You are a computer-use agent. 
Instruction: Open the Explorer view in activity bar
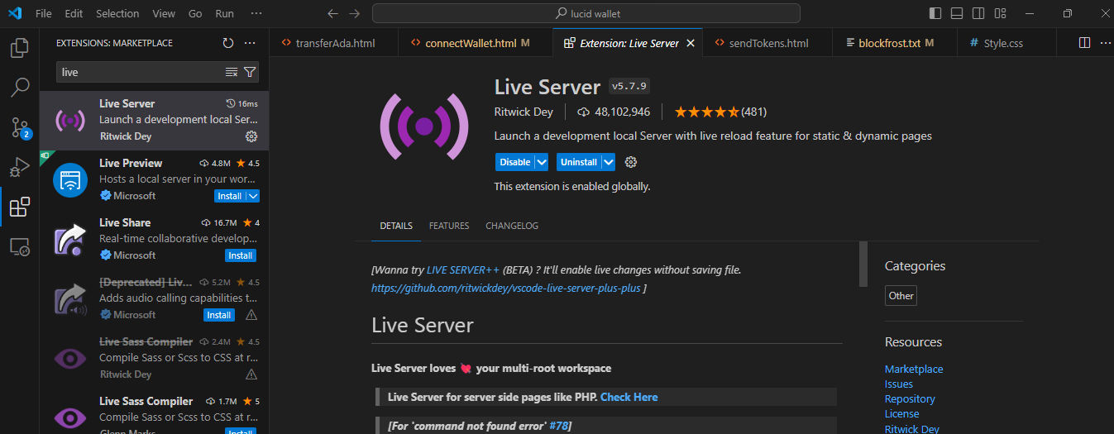click(19, 47)
